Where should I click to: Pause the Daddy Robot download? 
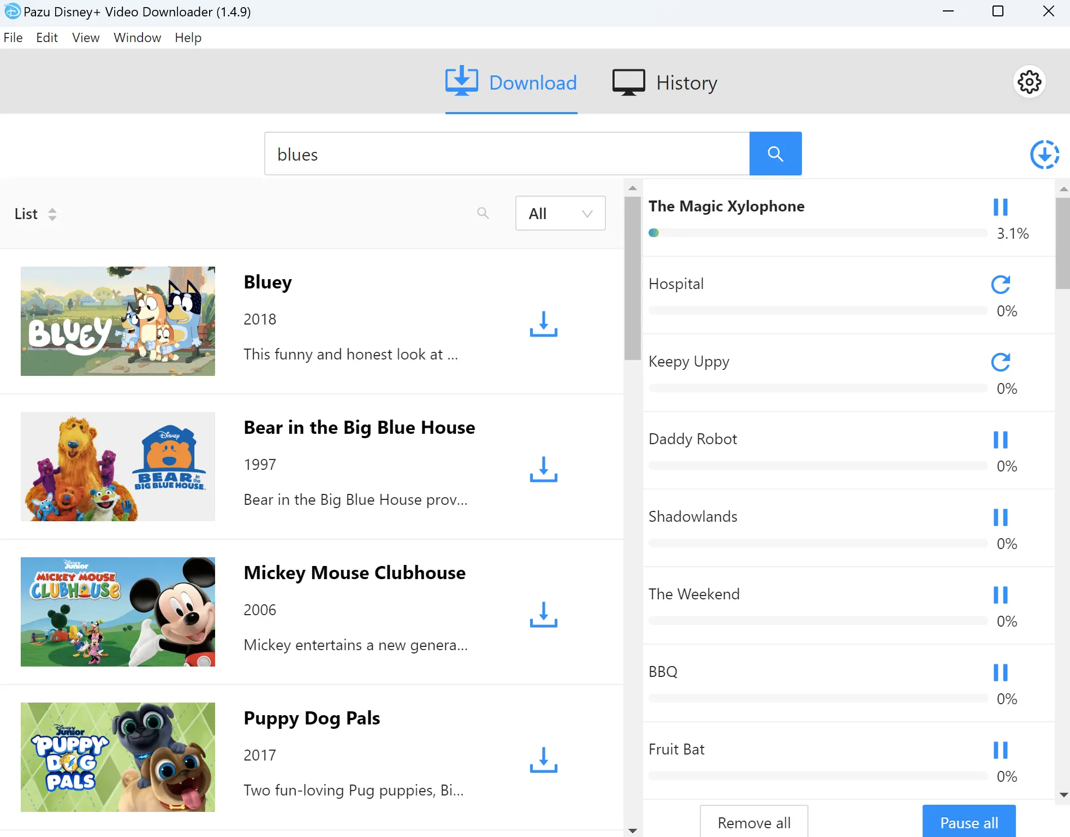pos(1000,440)
